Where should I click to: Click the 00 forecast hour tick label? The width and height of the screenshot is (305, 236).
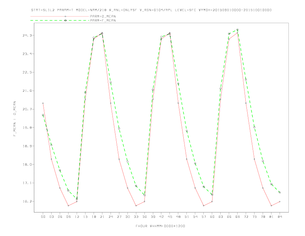43,217
